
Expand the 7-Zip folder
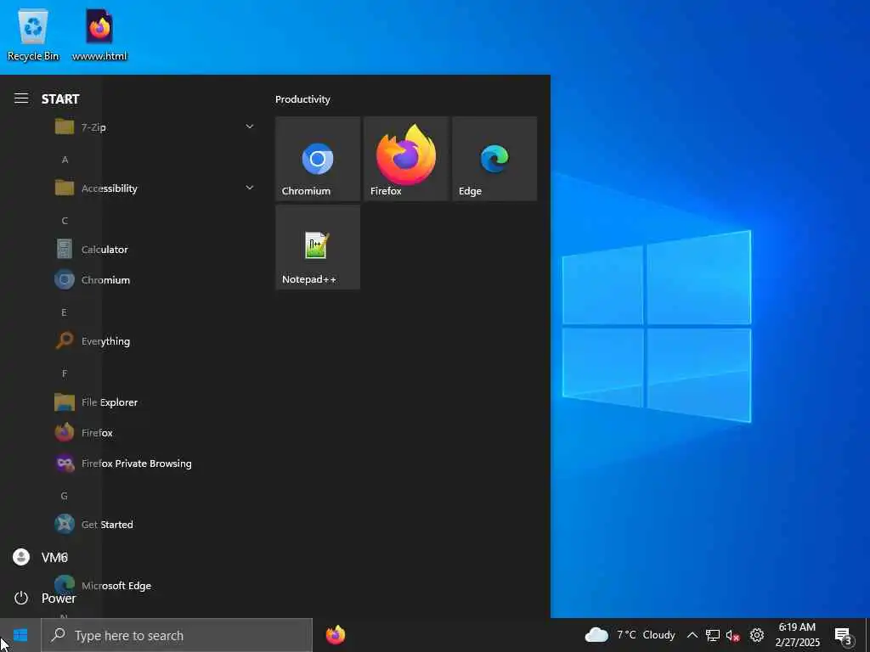click(x=155, y=127)
